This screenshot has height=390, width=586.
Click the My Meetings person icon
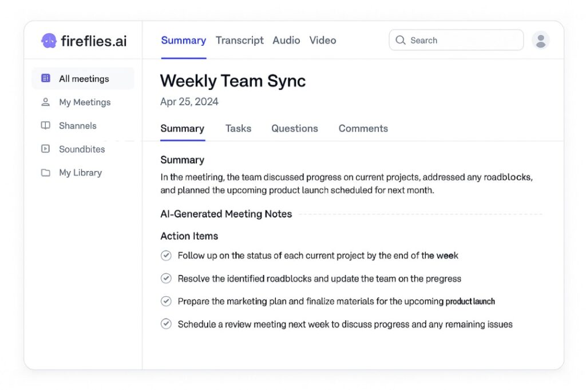click(46, 102)
